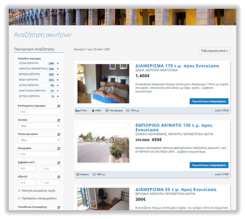Open ΔΙΑΜΕΡΙΣΜΑ 170 τ.μ. προς Ενοικίαση listing
This screenshot has height=219, width=245.
point(177,66)
